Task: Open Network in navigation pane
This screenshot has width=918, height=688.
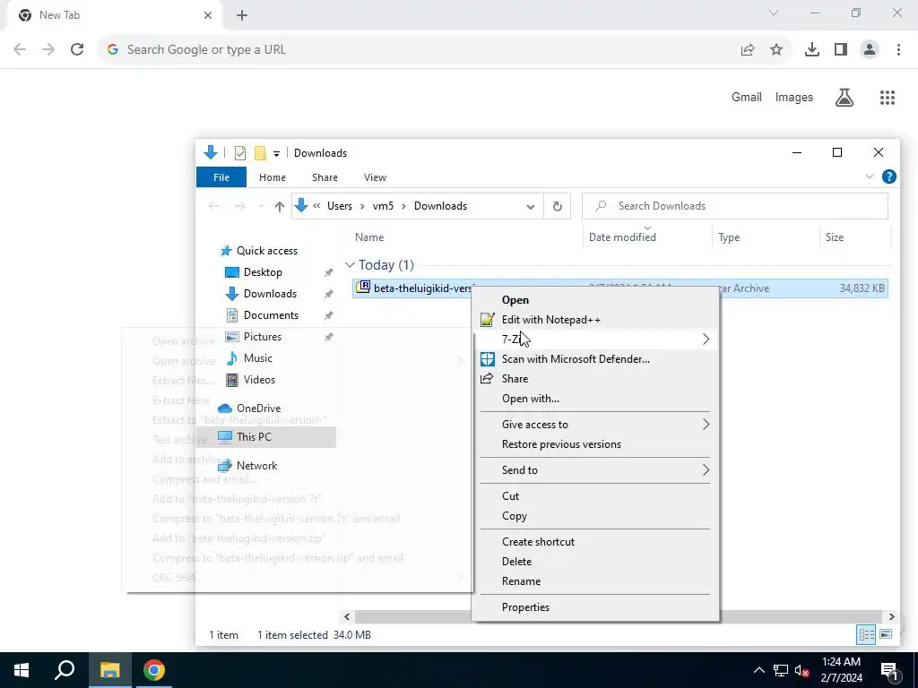Action: point(256,466)
